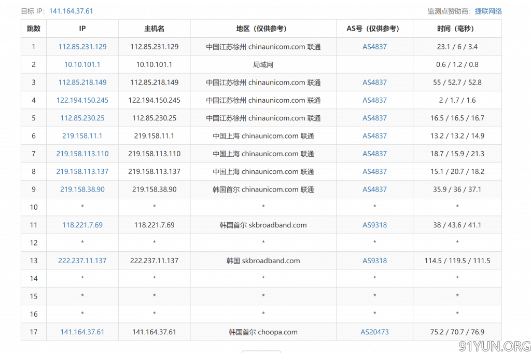Open IP link 112.85.231.129 in hop 1
Screen dimensions: 531x353
pyautogui.click(x=82, y=47)
